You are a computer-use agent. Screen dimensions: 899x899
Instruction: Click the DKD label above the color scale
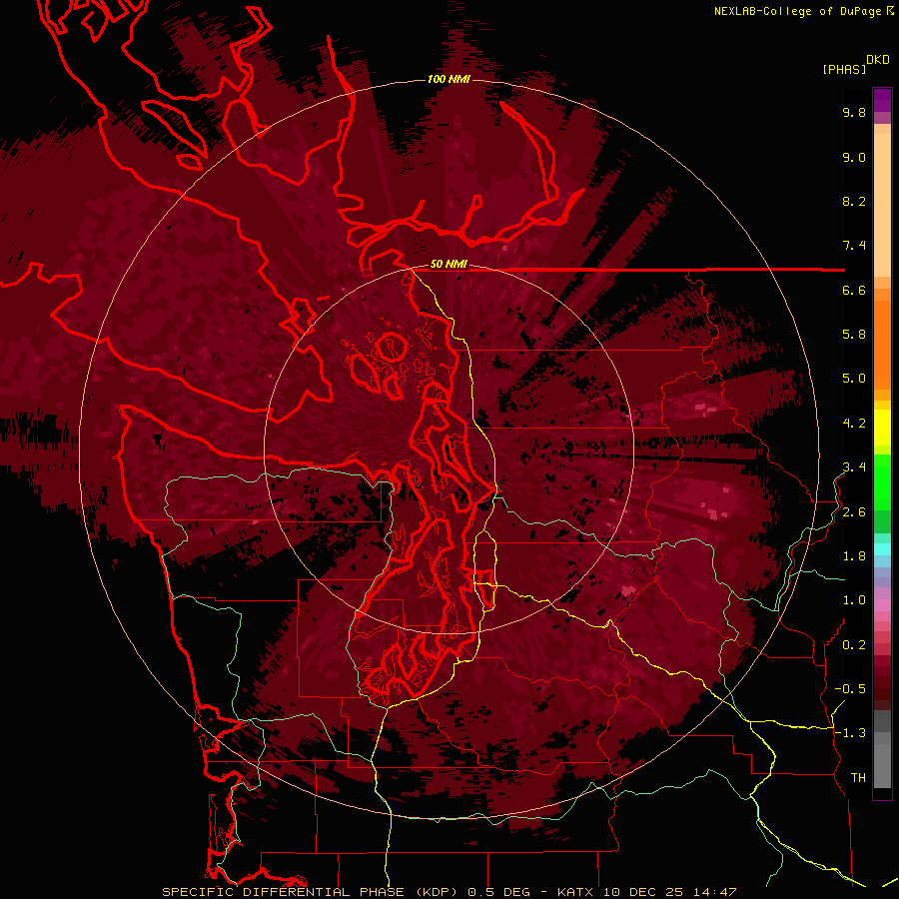[878, 60]
